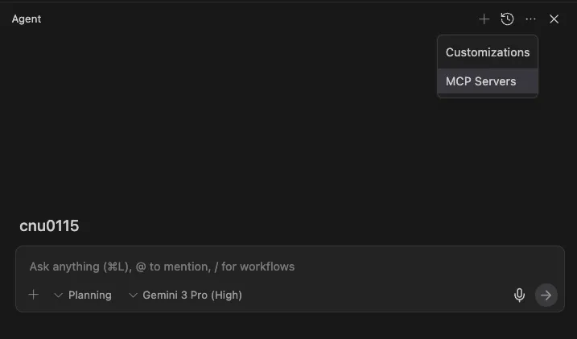This screenshot has height=339, width=577.
Task: Click the three-dot more options icon
Action: (530, 19)
